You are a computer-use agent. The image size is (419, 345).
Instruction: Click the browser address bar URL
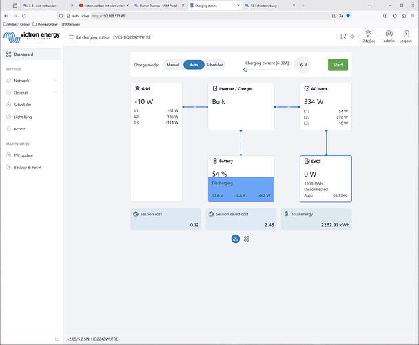click(108, 16)
